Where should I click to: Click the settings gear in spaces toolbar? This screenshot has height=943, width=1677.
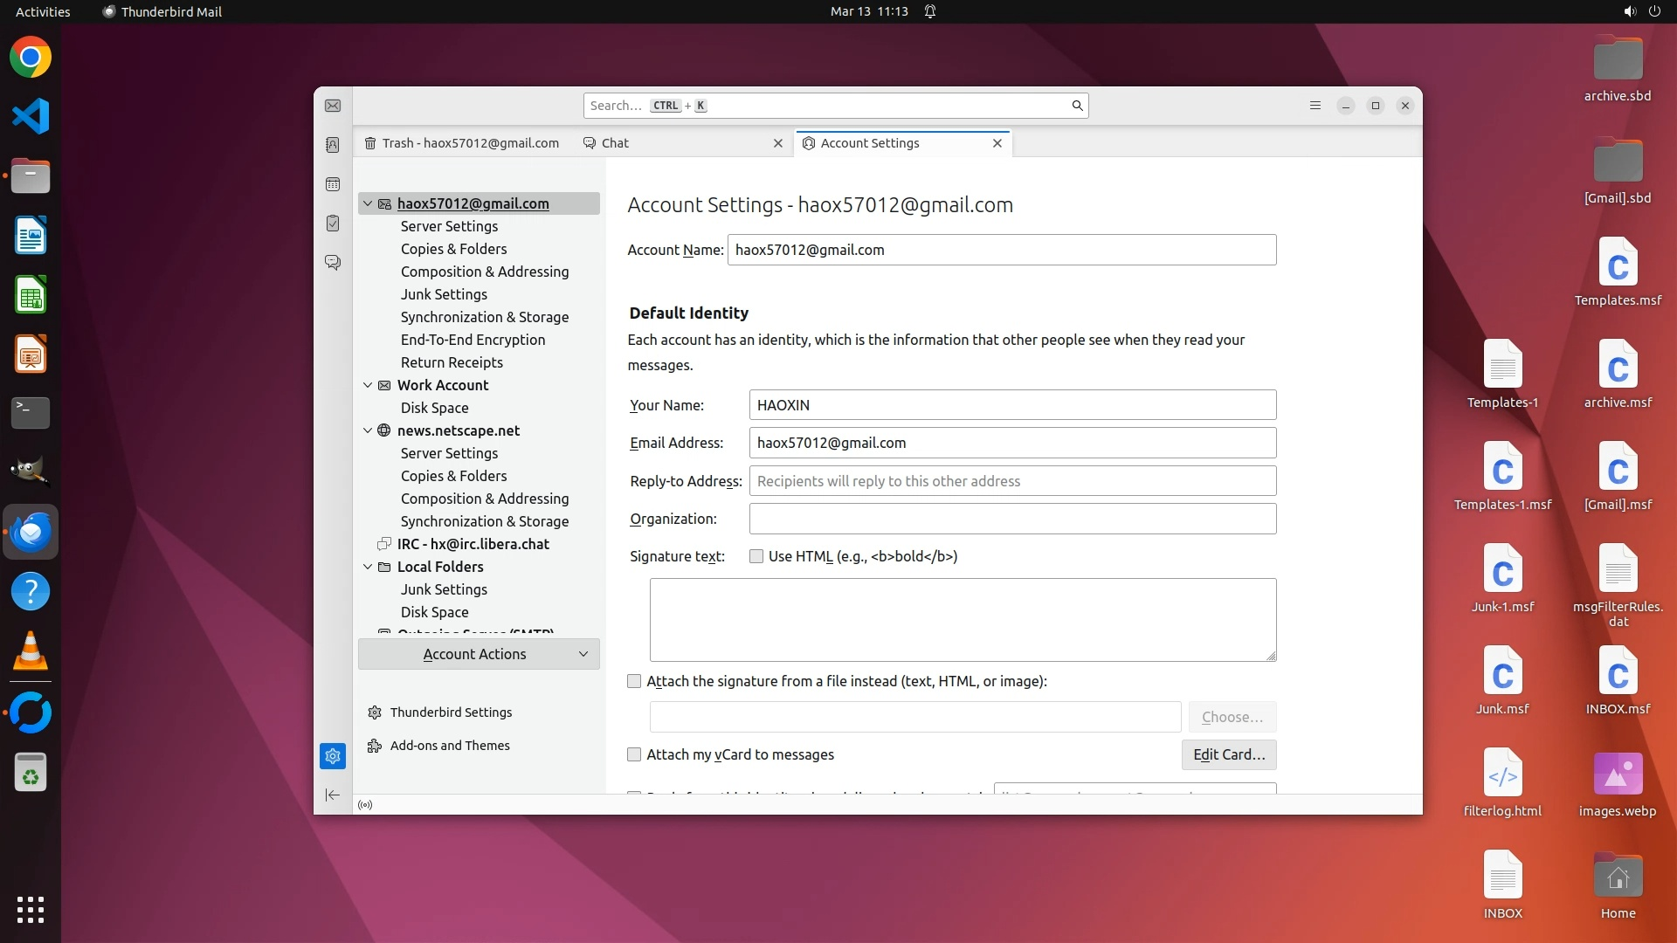[333, 756]
